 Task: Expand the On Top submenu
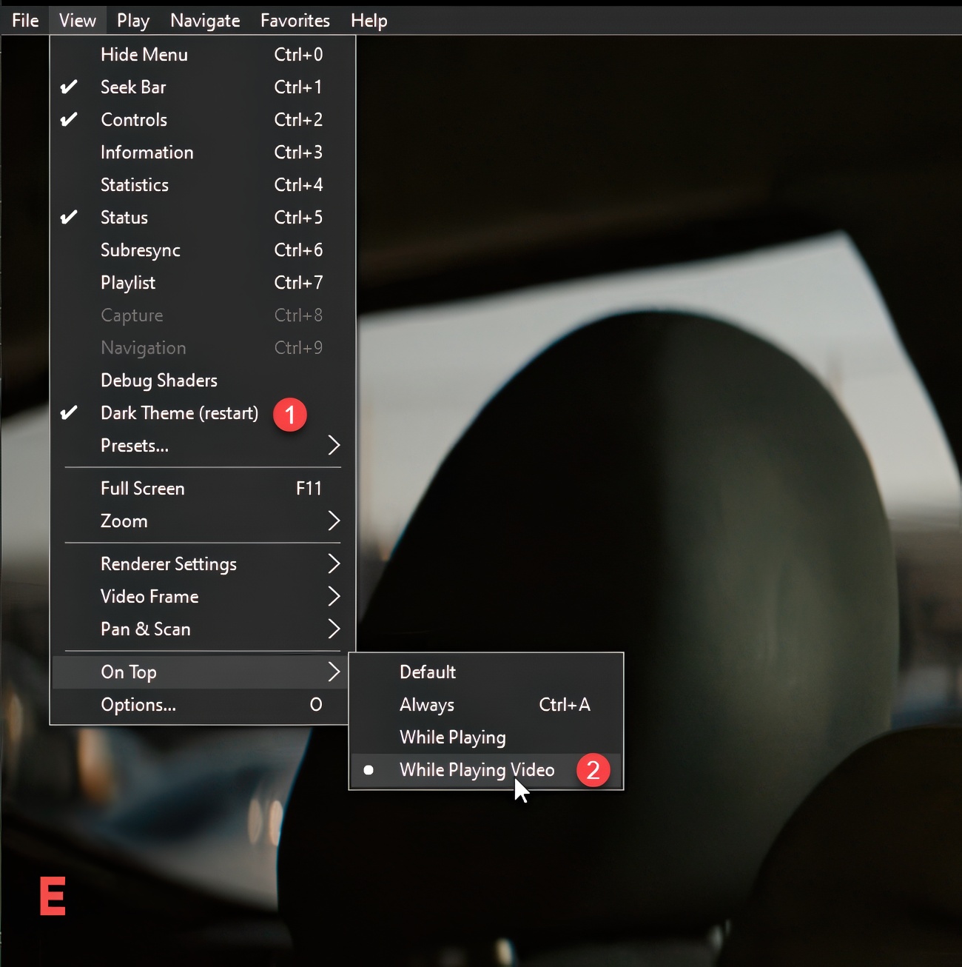[201, 672]
